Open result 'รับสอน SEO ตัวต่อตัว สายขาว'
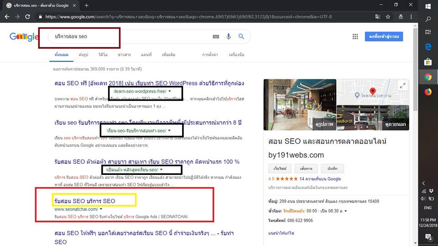The width and height of the screenshot is (438, 246). pyautogui.click(x=147, y=162)
